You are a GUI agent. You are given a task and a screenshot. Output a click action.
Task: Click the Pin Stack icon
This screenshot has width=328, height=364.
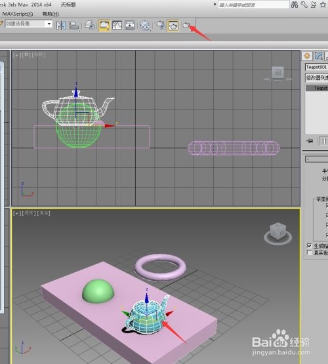(x=310, y=141)
